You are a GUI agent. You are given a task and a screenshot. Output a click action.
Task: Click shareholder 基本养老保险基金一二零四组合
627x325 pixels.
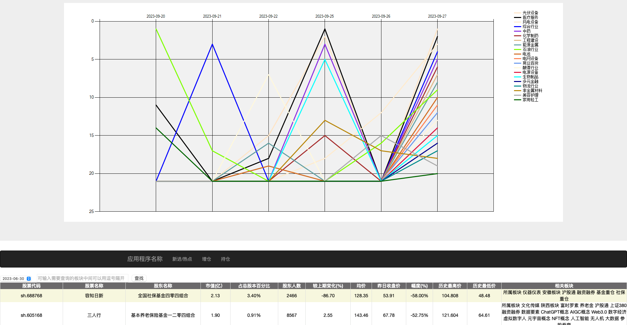coord(163,315)
